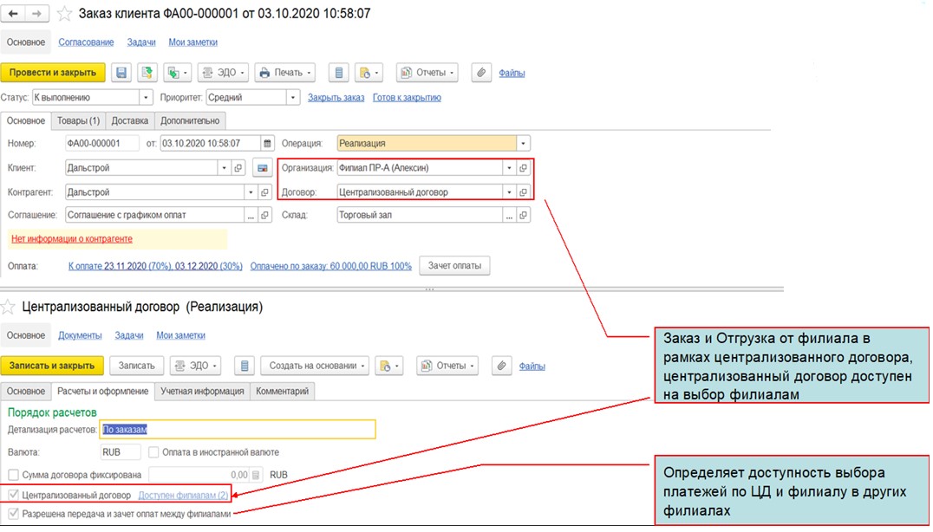The width and height of the screenshot is (933, 532).
Task: Open the Организация field's linked record icon
Action: 523,168
